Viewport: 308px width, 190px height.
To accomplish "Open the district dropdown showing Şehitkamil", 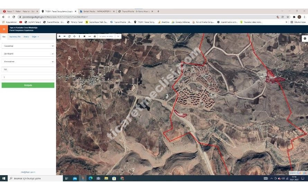I will (x=28, y=54).
